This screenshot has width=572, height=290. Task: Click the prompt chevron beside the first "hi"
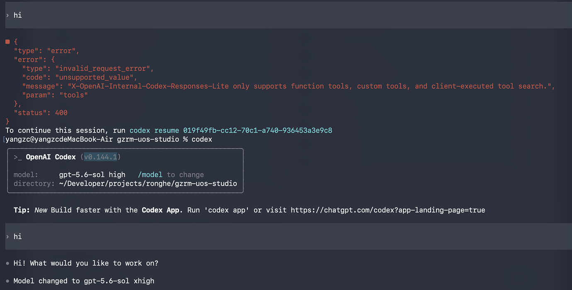coord(7,15)
